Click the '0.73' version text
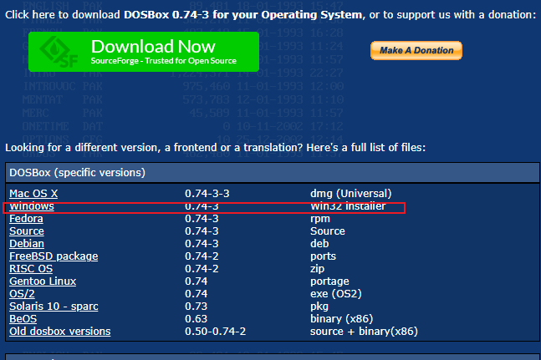541x360 pixels. click(x=196, y=306)
